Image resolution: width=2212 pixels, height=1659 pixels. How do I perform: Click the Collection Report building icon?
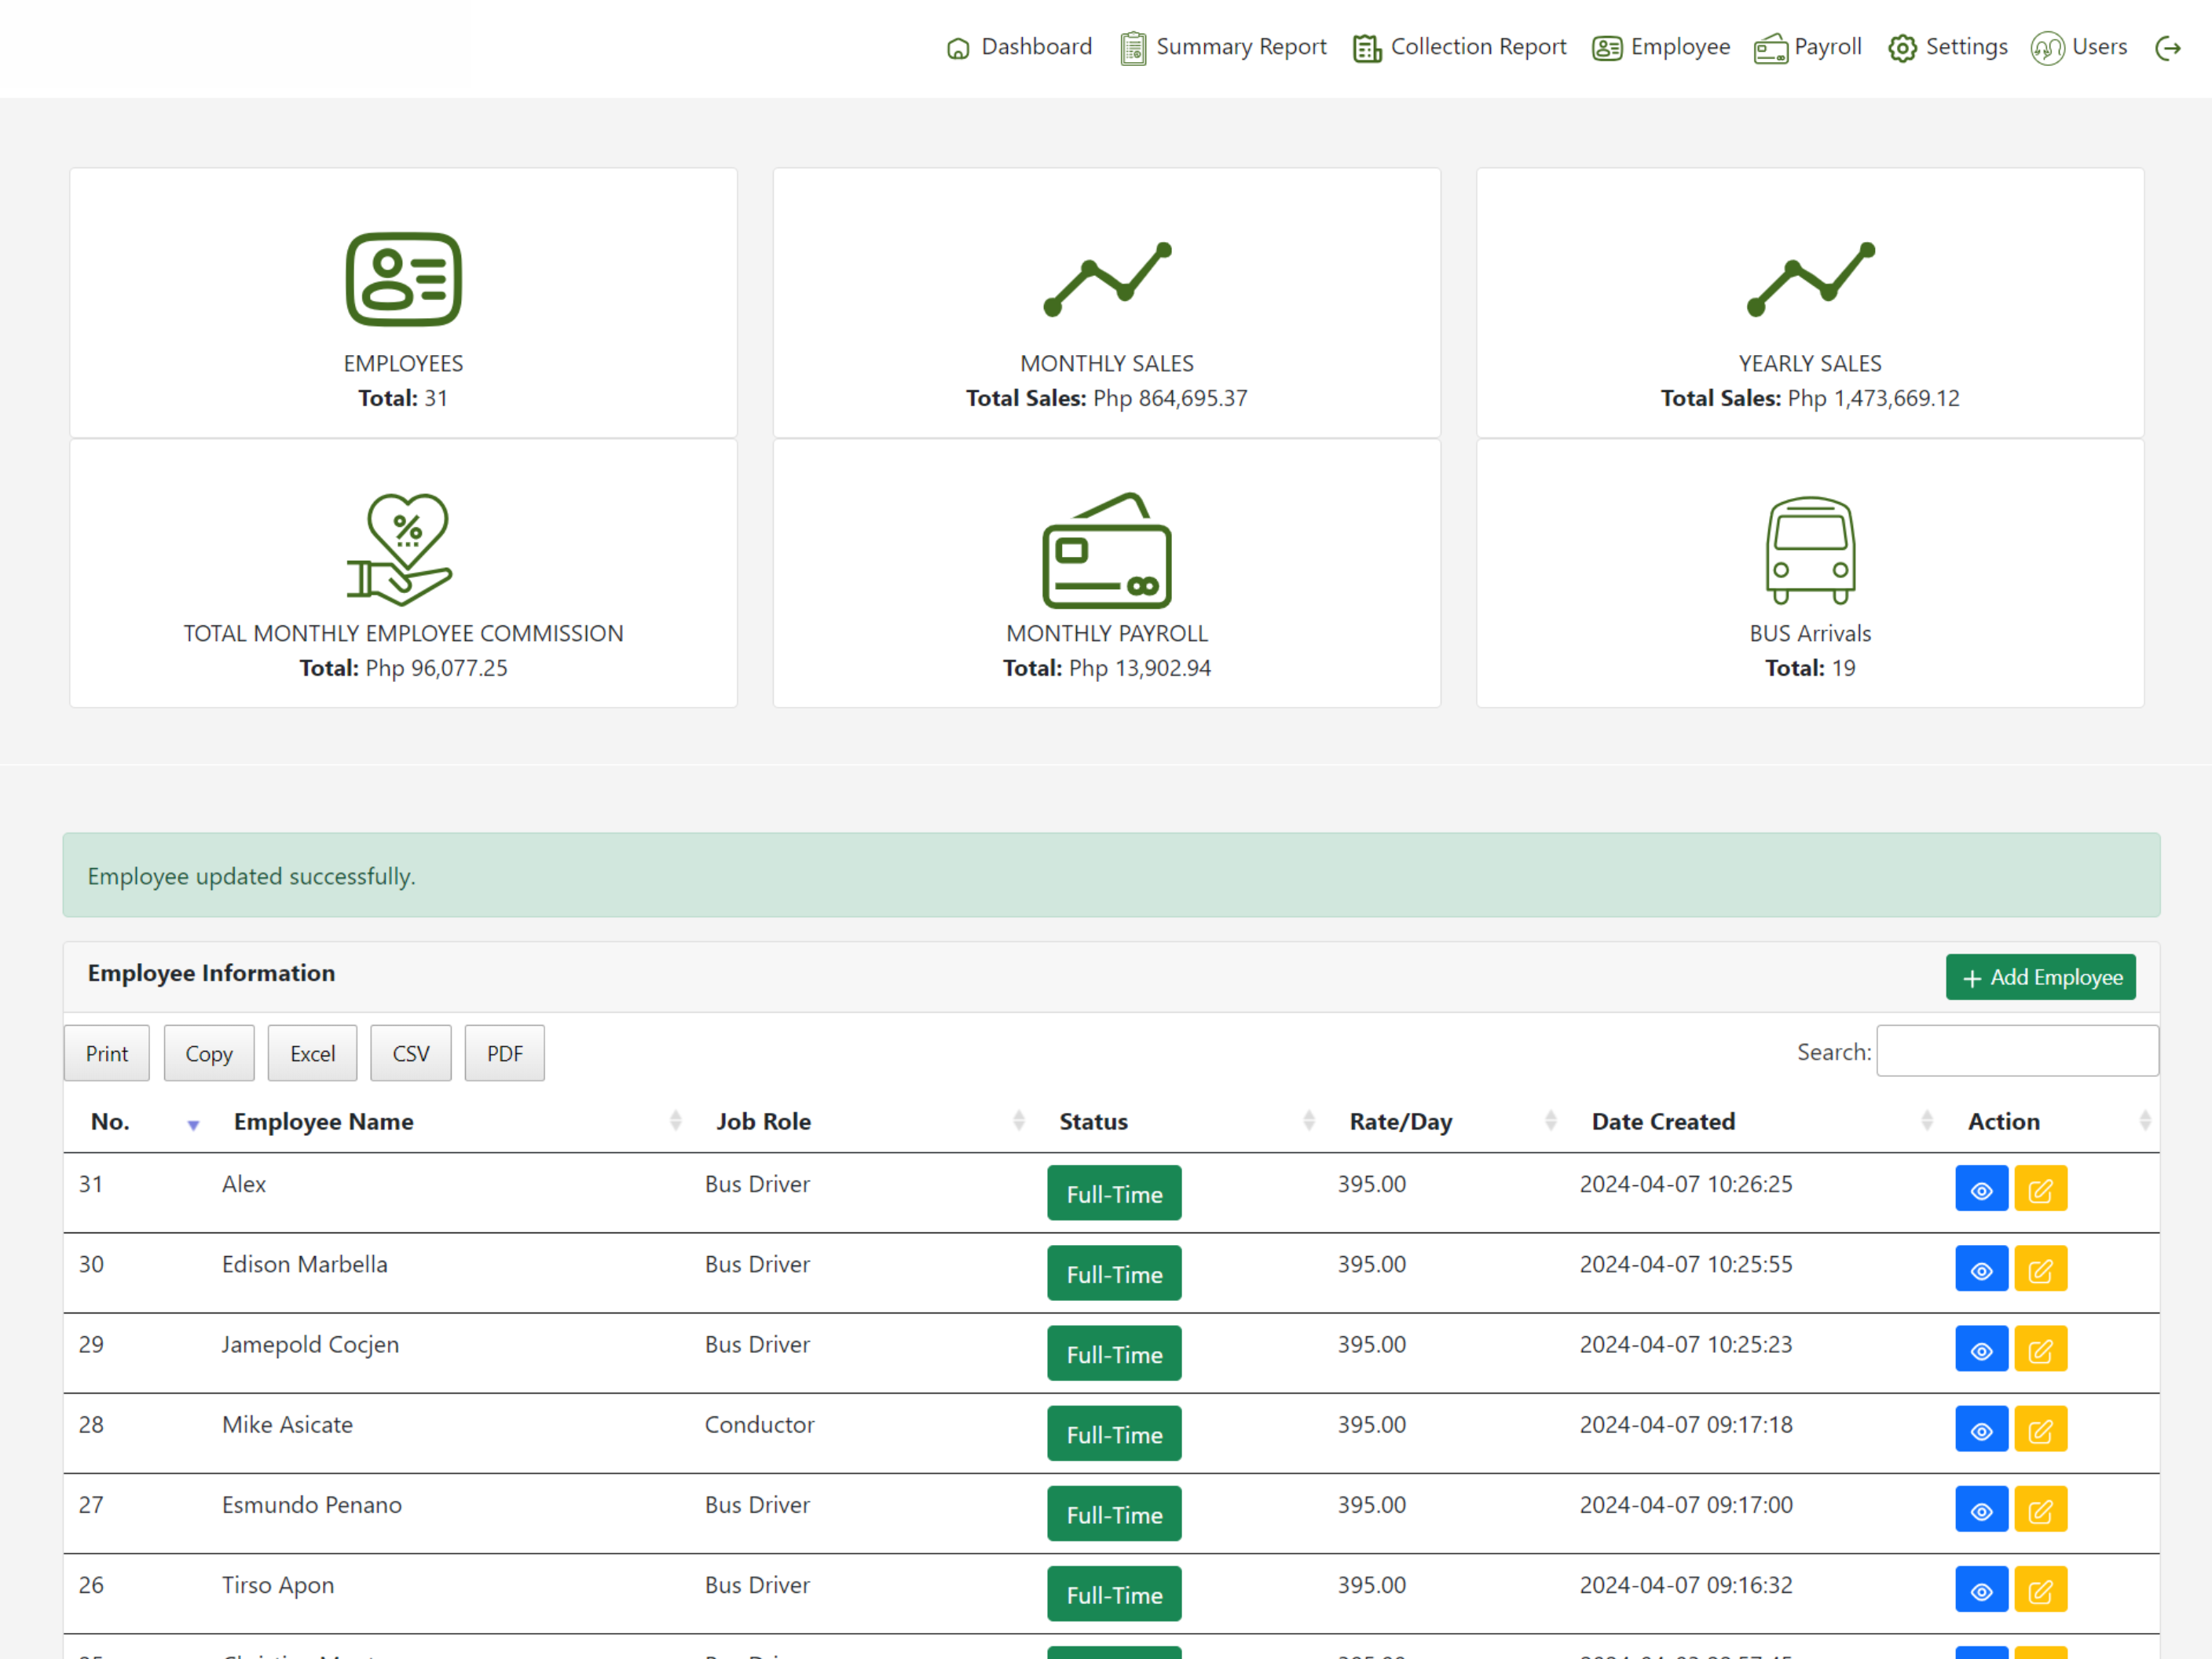point(1366,48)
